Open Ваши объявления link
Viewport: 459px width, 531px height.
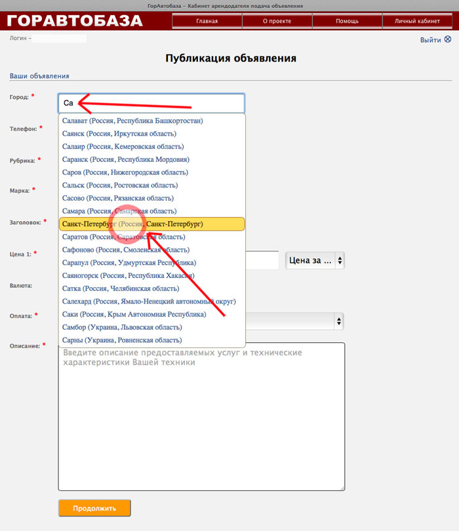[39, 76]
